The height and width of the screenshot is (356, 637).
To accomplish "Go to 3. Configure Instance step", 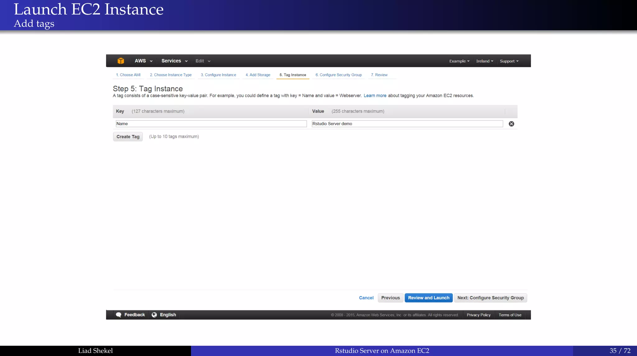I will (x=218, y=75).
